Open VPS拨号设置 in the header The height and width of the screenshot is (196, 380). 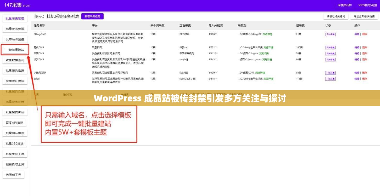[x=367, y=5]
